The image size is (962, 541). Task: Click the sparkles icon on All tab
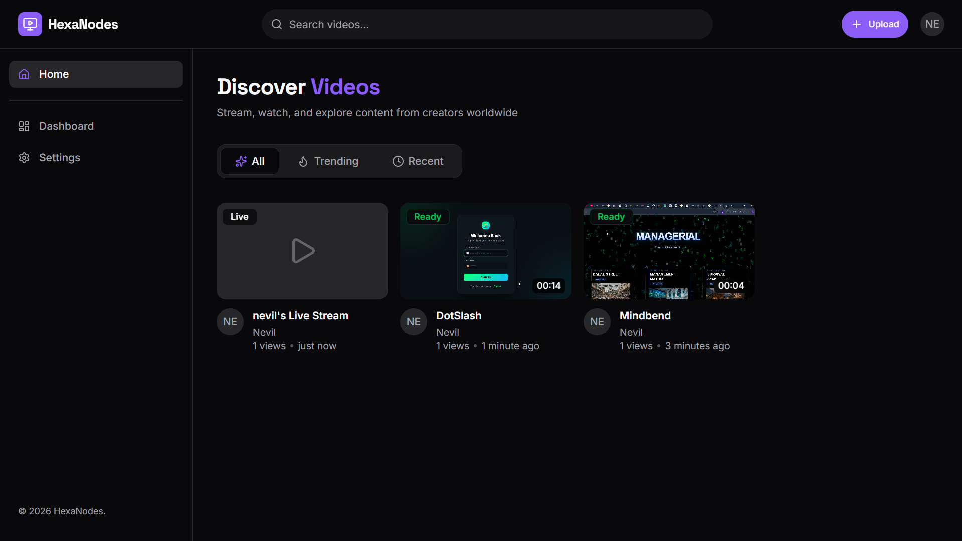pyautogui.click(x=241, y=161)
